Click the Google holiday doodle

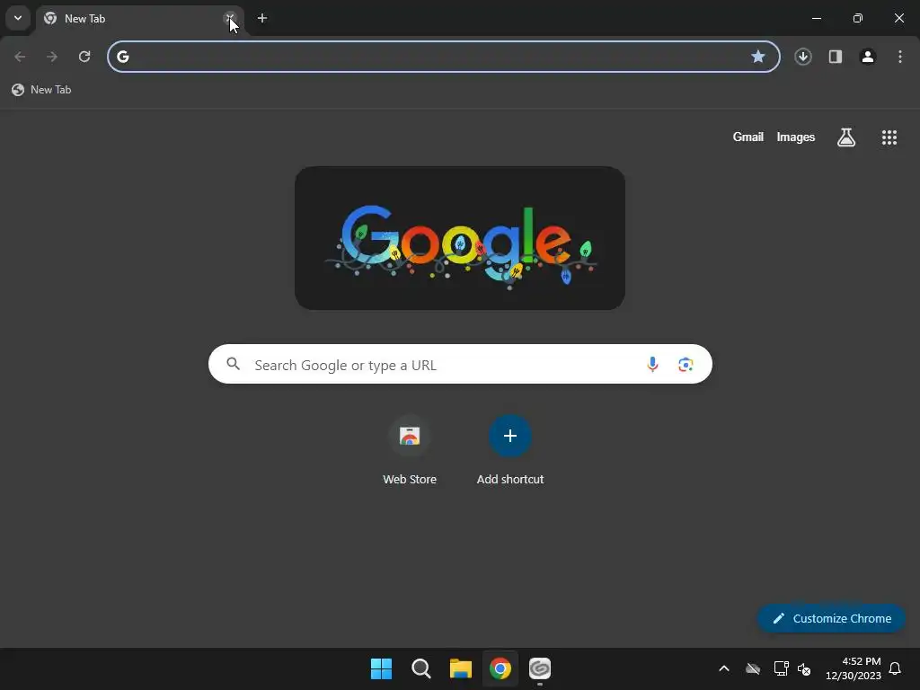coord(460,238)
